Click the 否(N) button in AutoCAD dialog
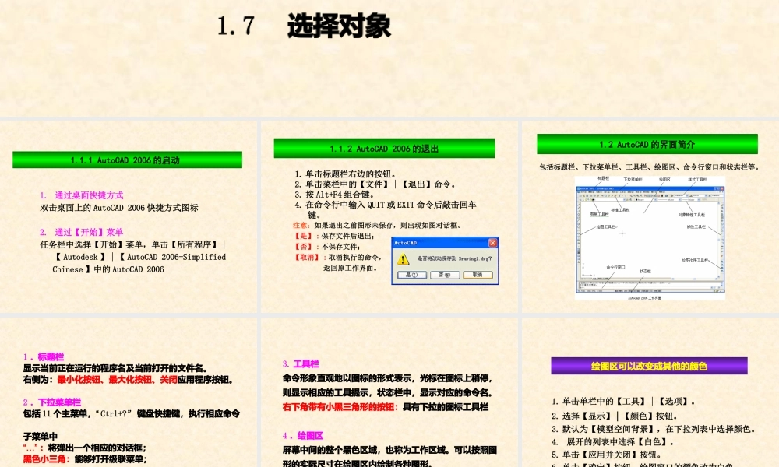This screenshot has width=779, height=467. coord(445,275)
